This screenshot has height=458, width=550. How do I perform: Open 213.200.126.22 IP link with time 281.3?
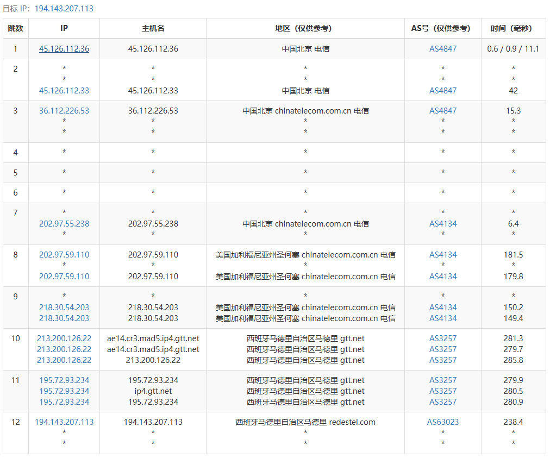[x=64, y=338]
